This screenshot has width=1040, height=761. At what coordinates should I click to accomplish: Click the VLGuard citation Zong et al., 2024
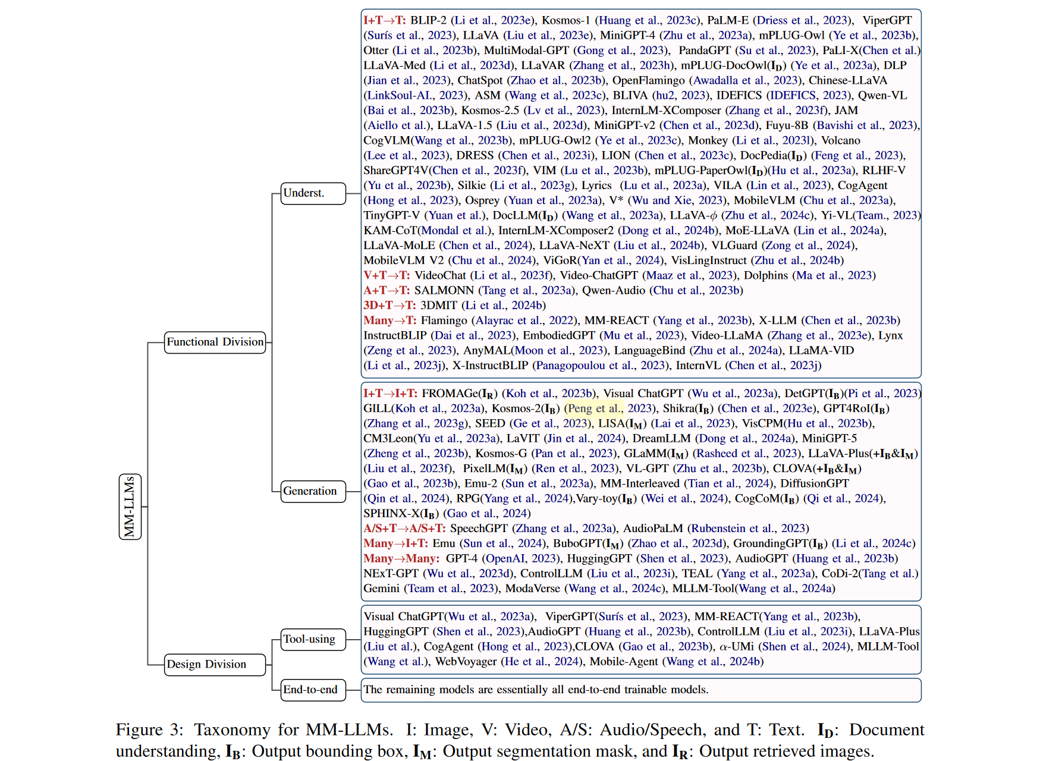pyautogui.click(x=808, y=246)
